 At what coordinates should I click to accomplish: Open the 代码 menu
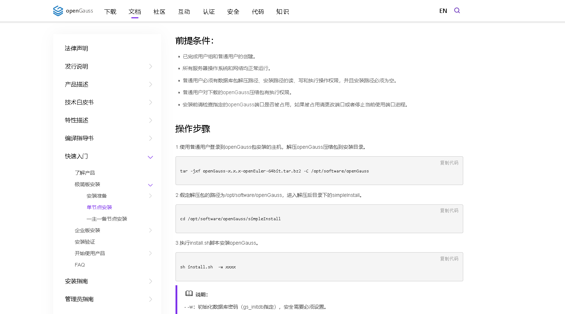click(258, 11)
